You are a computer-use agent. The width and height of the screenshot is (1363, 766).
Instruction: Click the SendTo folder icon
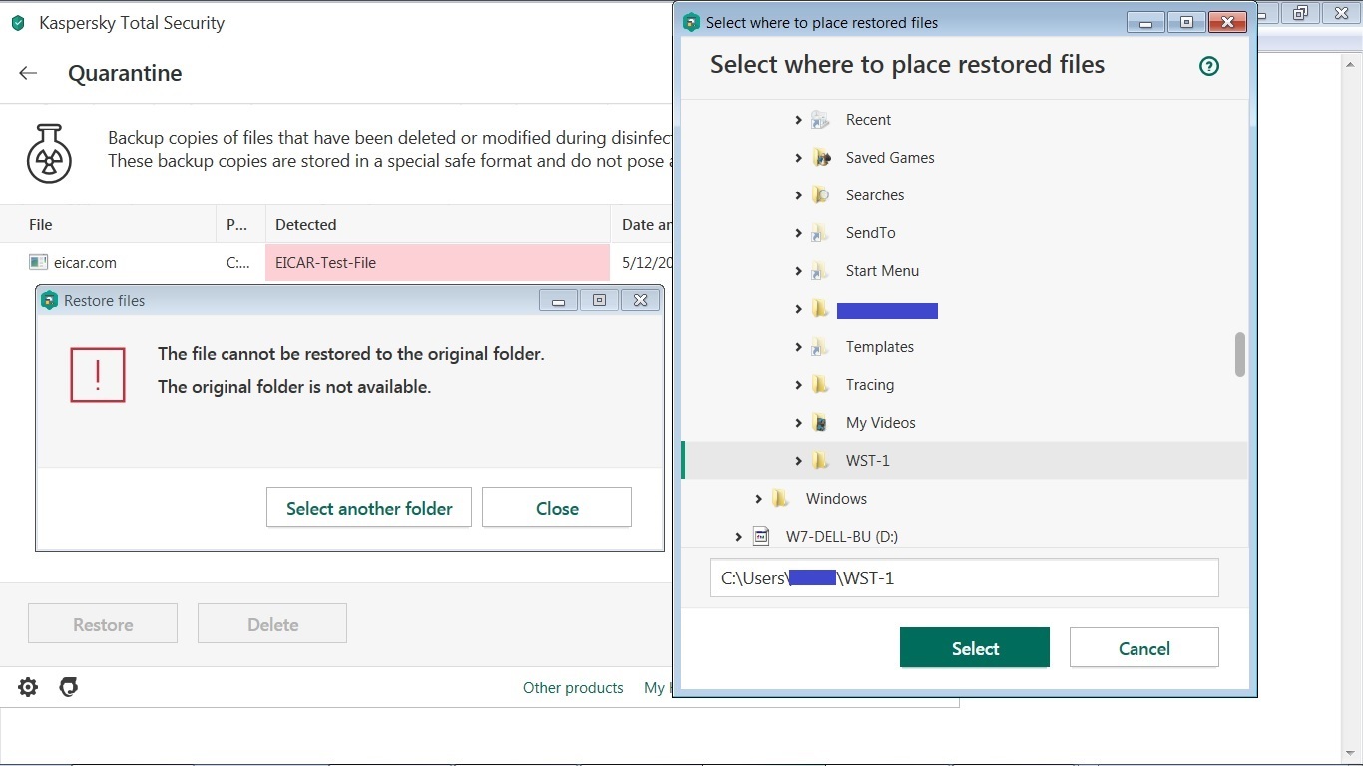coord(820,233)
